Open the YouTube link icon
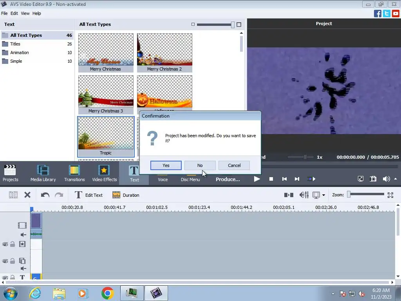Screen dimensions: 401x301 click(x=396, y=13)
